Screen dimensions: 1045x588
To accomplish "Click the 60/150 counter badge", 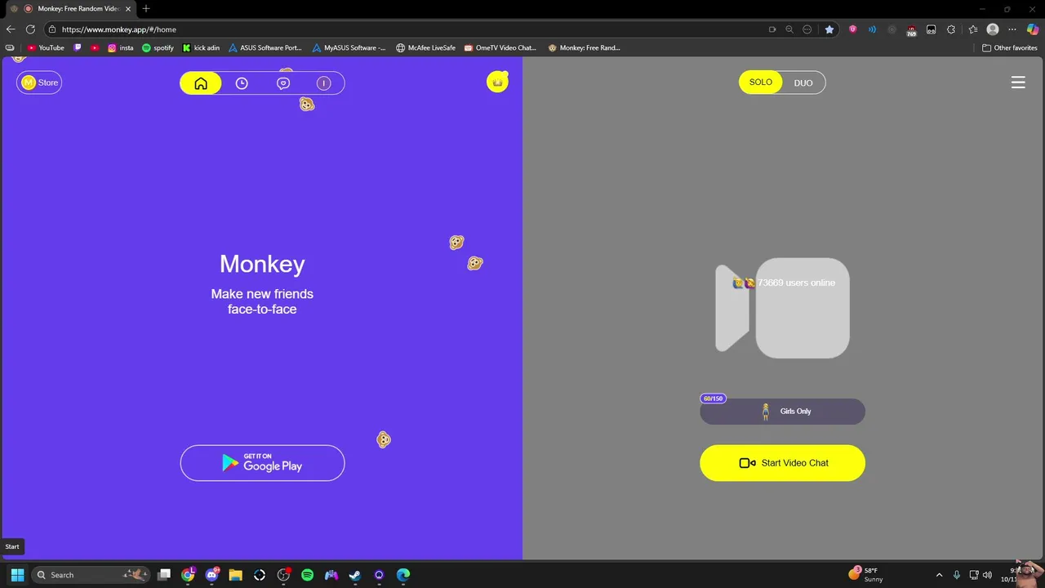I will coord(713,399).
